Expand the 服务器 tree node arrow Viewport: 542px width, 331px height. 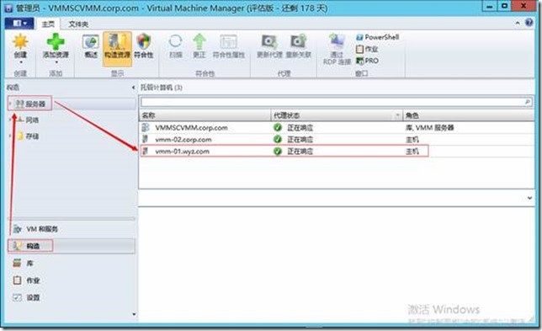point(10,104)
